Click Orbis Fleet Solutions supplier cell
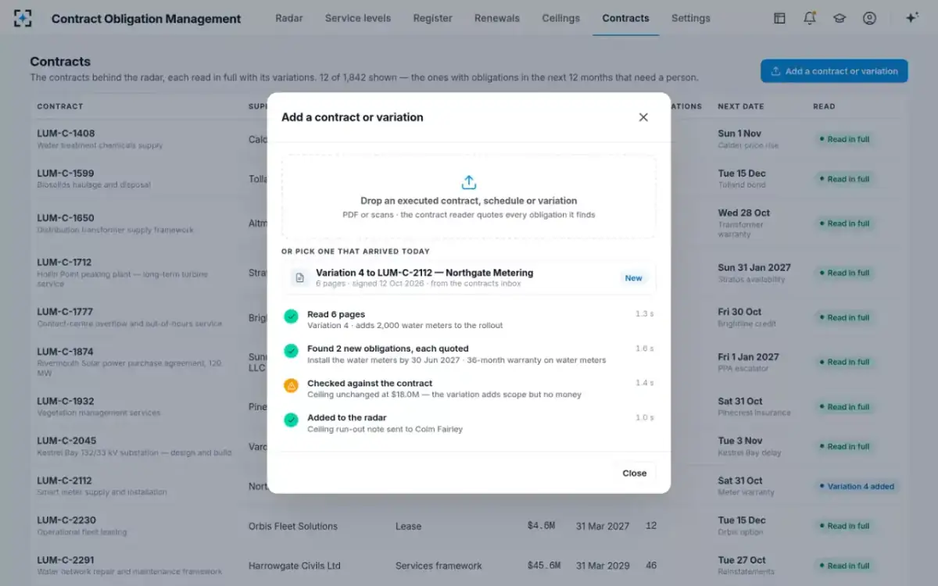 pos(293,527)
